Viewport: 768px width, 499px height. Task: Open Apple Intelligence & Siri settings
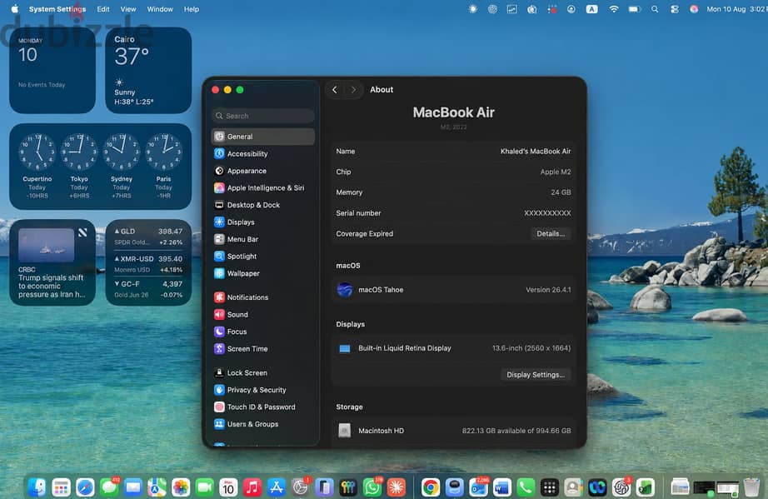click(x=263, y=188)
